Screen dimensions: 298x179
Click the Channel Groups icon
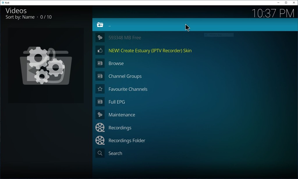(100, 76)
